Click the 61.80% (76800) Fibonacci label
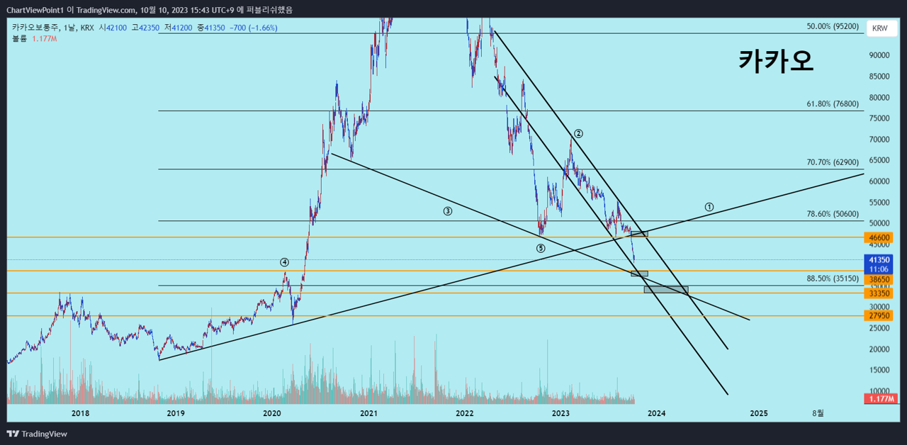This screenshot has height=445, width=907. click(x=833, y=103)
